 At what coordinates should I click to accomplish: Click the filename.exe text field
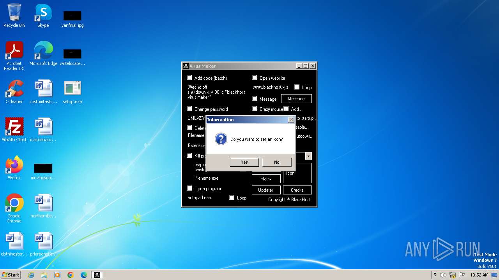tap(207, 178)
